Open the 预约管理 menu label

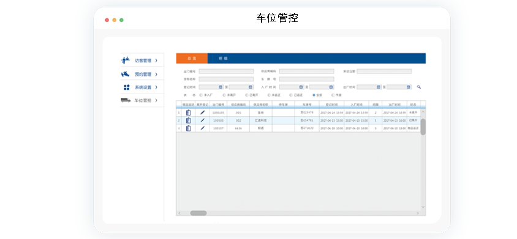pyautogui.click(x=143, y=75)
